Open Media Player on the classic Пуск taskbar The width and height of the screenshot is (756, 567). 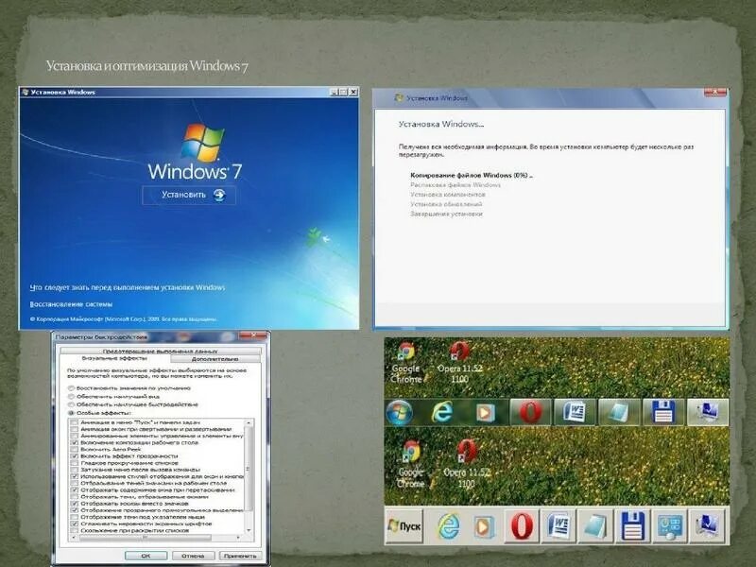coord(484,526)
